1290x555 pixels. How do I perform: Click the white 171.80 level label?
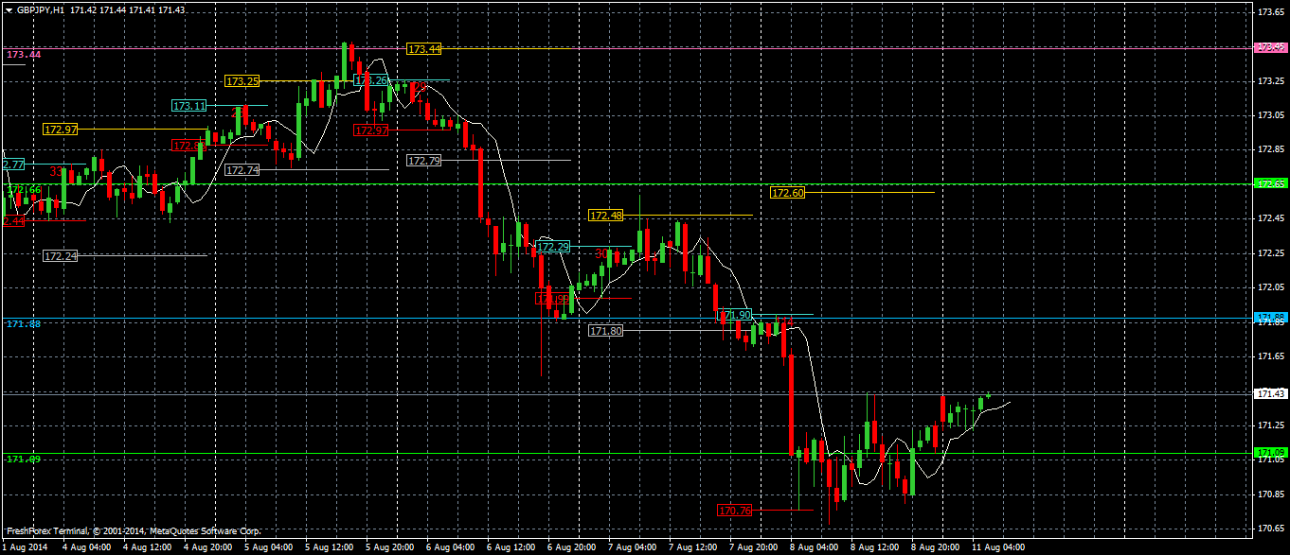click(x=606, y=331)
